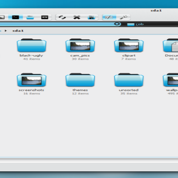This screenshot has height=178, width=178.
Task: Open the black-ugly folder
Action: click(32, 45)
